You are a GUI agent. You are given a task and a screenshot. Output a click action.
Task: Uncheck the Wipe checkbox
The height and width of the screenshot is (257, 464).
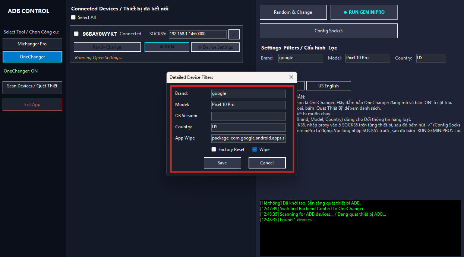255,150
